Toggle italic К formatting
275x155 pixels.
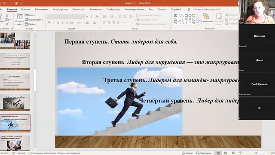53,23
